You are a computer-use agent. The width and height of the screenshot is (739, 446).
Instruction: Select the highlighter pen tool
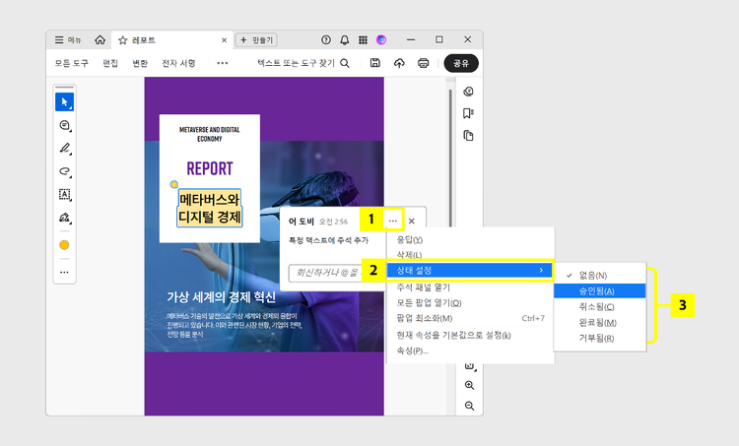tap(65, 149)
